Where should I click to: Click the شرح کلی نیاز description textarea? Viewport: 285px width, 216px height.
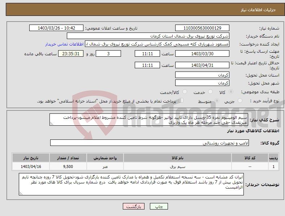(x=149, y=120)
